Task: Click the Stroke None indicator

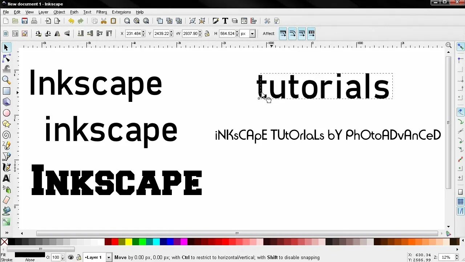Action: 30,260
